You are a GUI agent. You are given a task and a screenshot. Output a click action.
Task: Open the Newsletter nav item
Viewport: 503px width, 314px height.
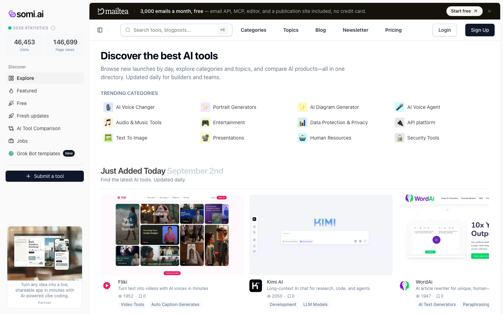tap(356, 30)
